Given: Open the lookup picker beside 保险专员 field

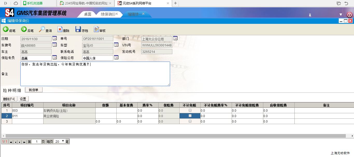Looking at the screenshot, I should coord(54,57).
